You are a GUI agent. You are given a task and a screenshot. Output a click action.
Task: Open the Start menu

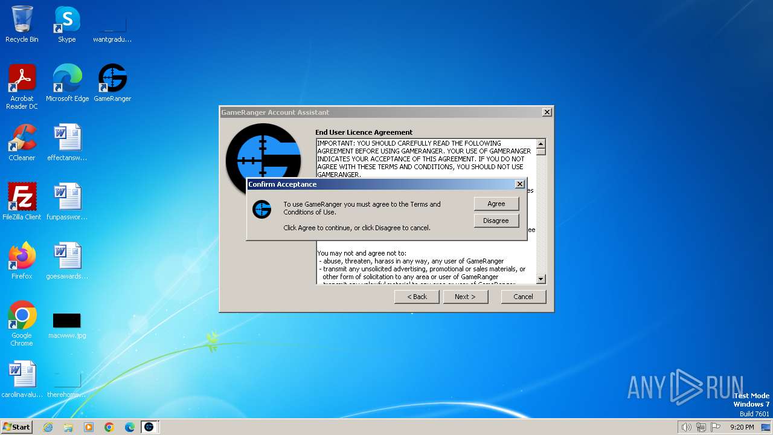(x=17, y=427)
